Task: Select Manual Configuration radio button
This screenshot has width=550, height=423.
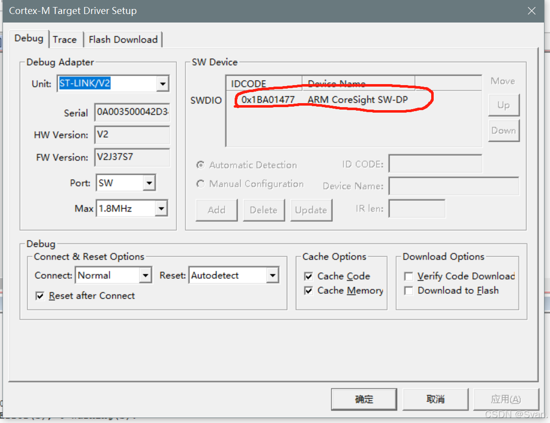Action: (200, 184)
